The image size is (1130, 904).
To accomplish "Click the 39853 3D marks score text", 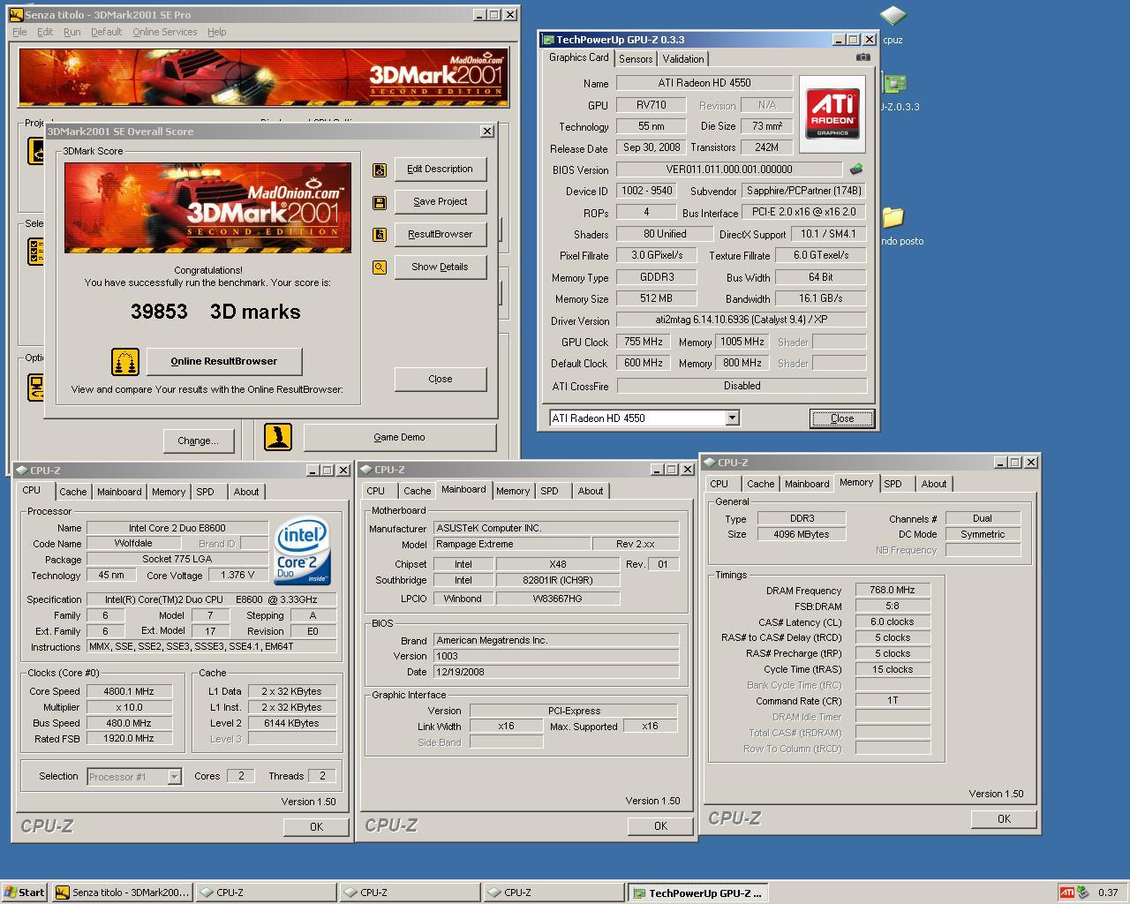I will pos(215,312).
